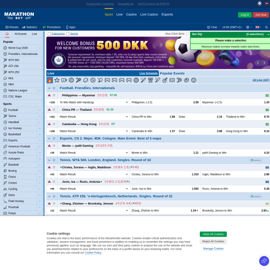Go to Esports in main navigation

pos(167,14)
